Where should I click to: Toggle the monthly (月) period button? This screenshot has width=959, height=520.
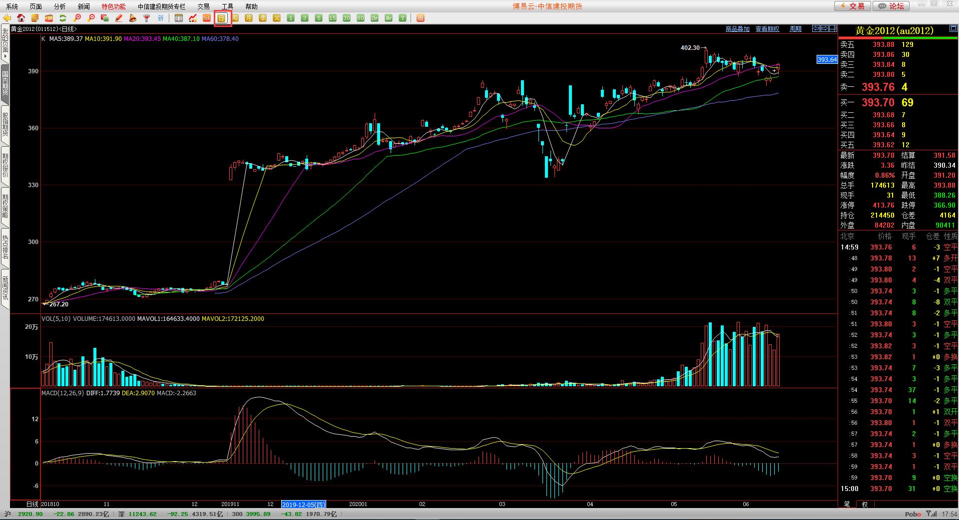pyautogui.click(x=249, y=18)
